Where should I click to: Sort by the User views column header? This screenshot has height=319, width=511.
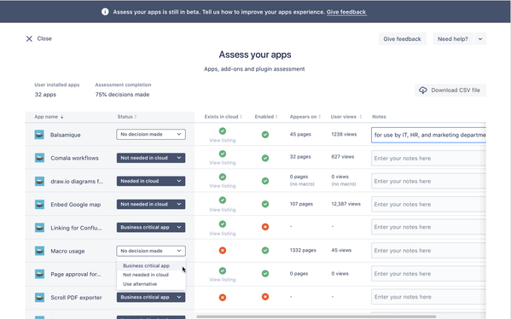346,117
